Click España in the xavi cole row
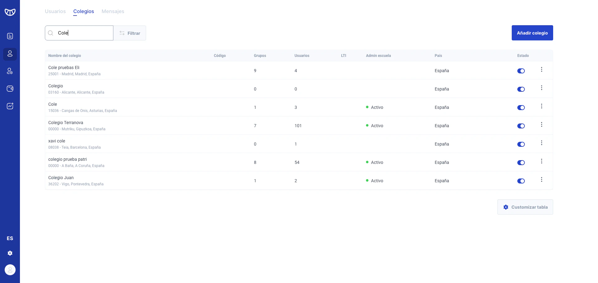The image size is (598, 283). pos(442,144)
